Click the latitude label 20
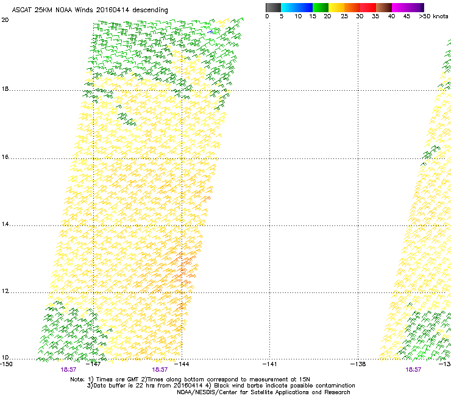The width and height of the screenshot is (451, 396). tap(5, 20)
